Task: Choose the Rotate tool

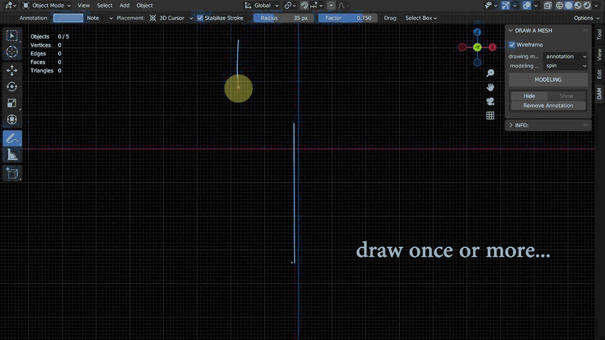Action: coord(12,87)
